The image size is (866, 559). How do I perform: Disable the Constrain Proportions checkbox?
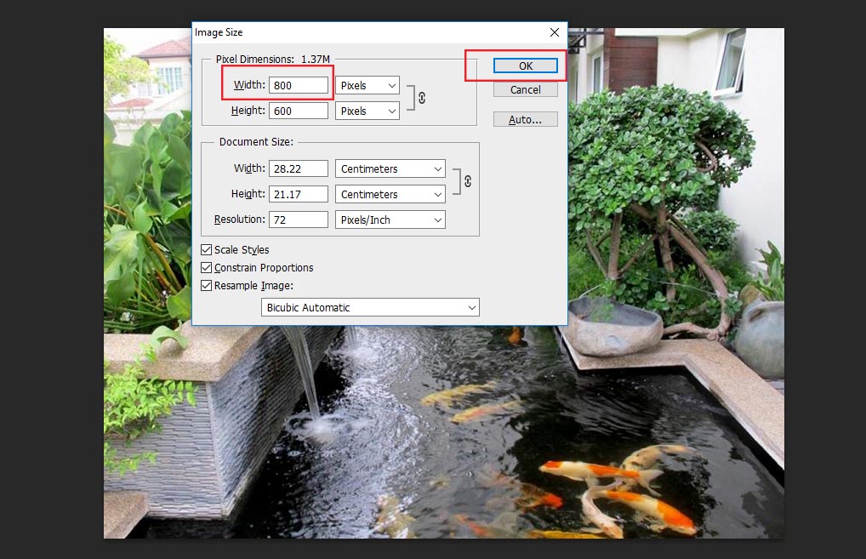(x=206, y=267)
